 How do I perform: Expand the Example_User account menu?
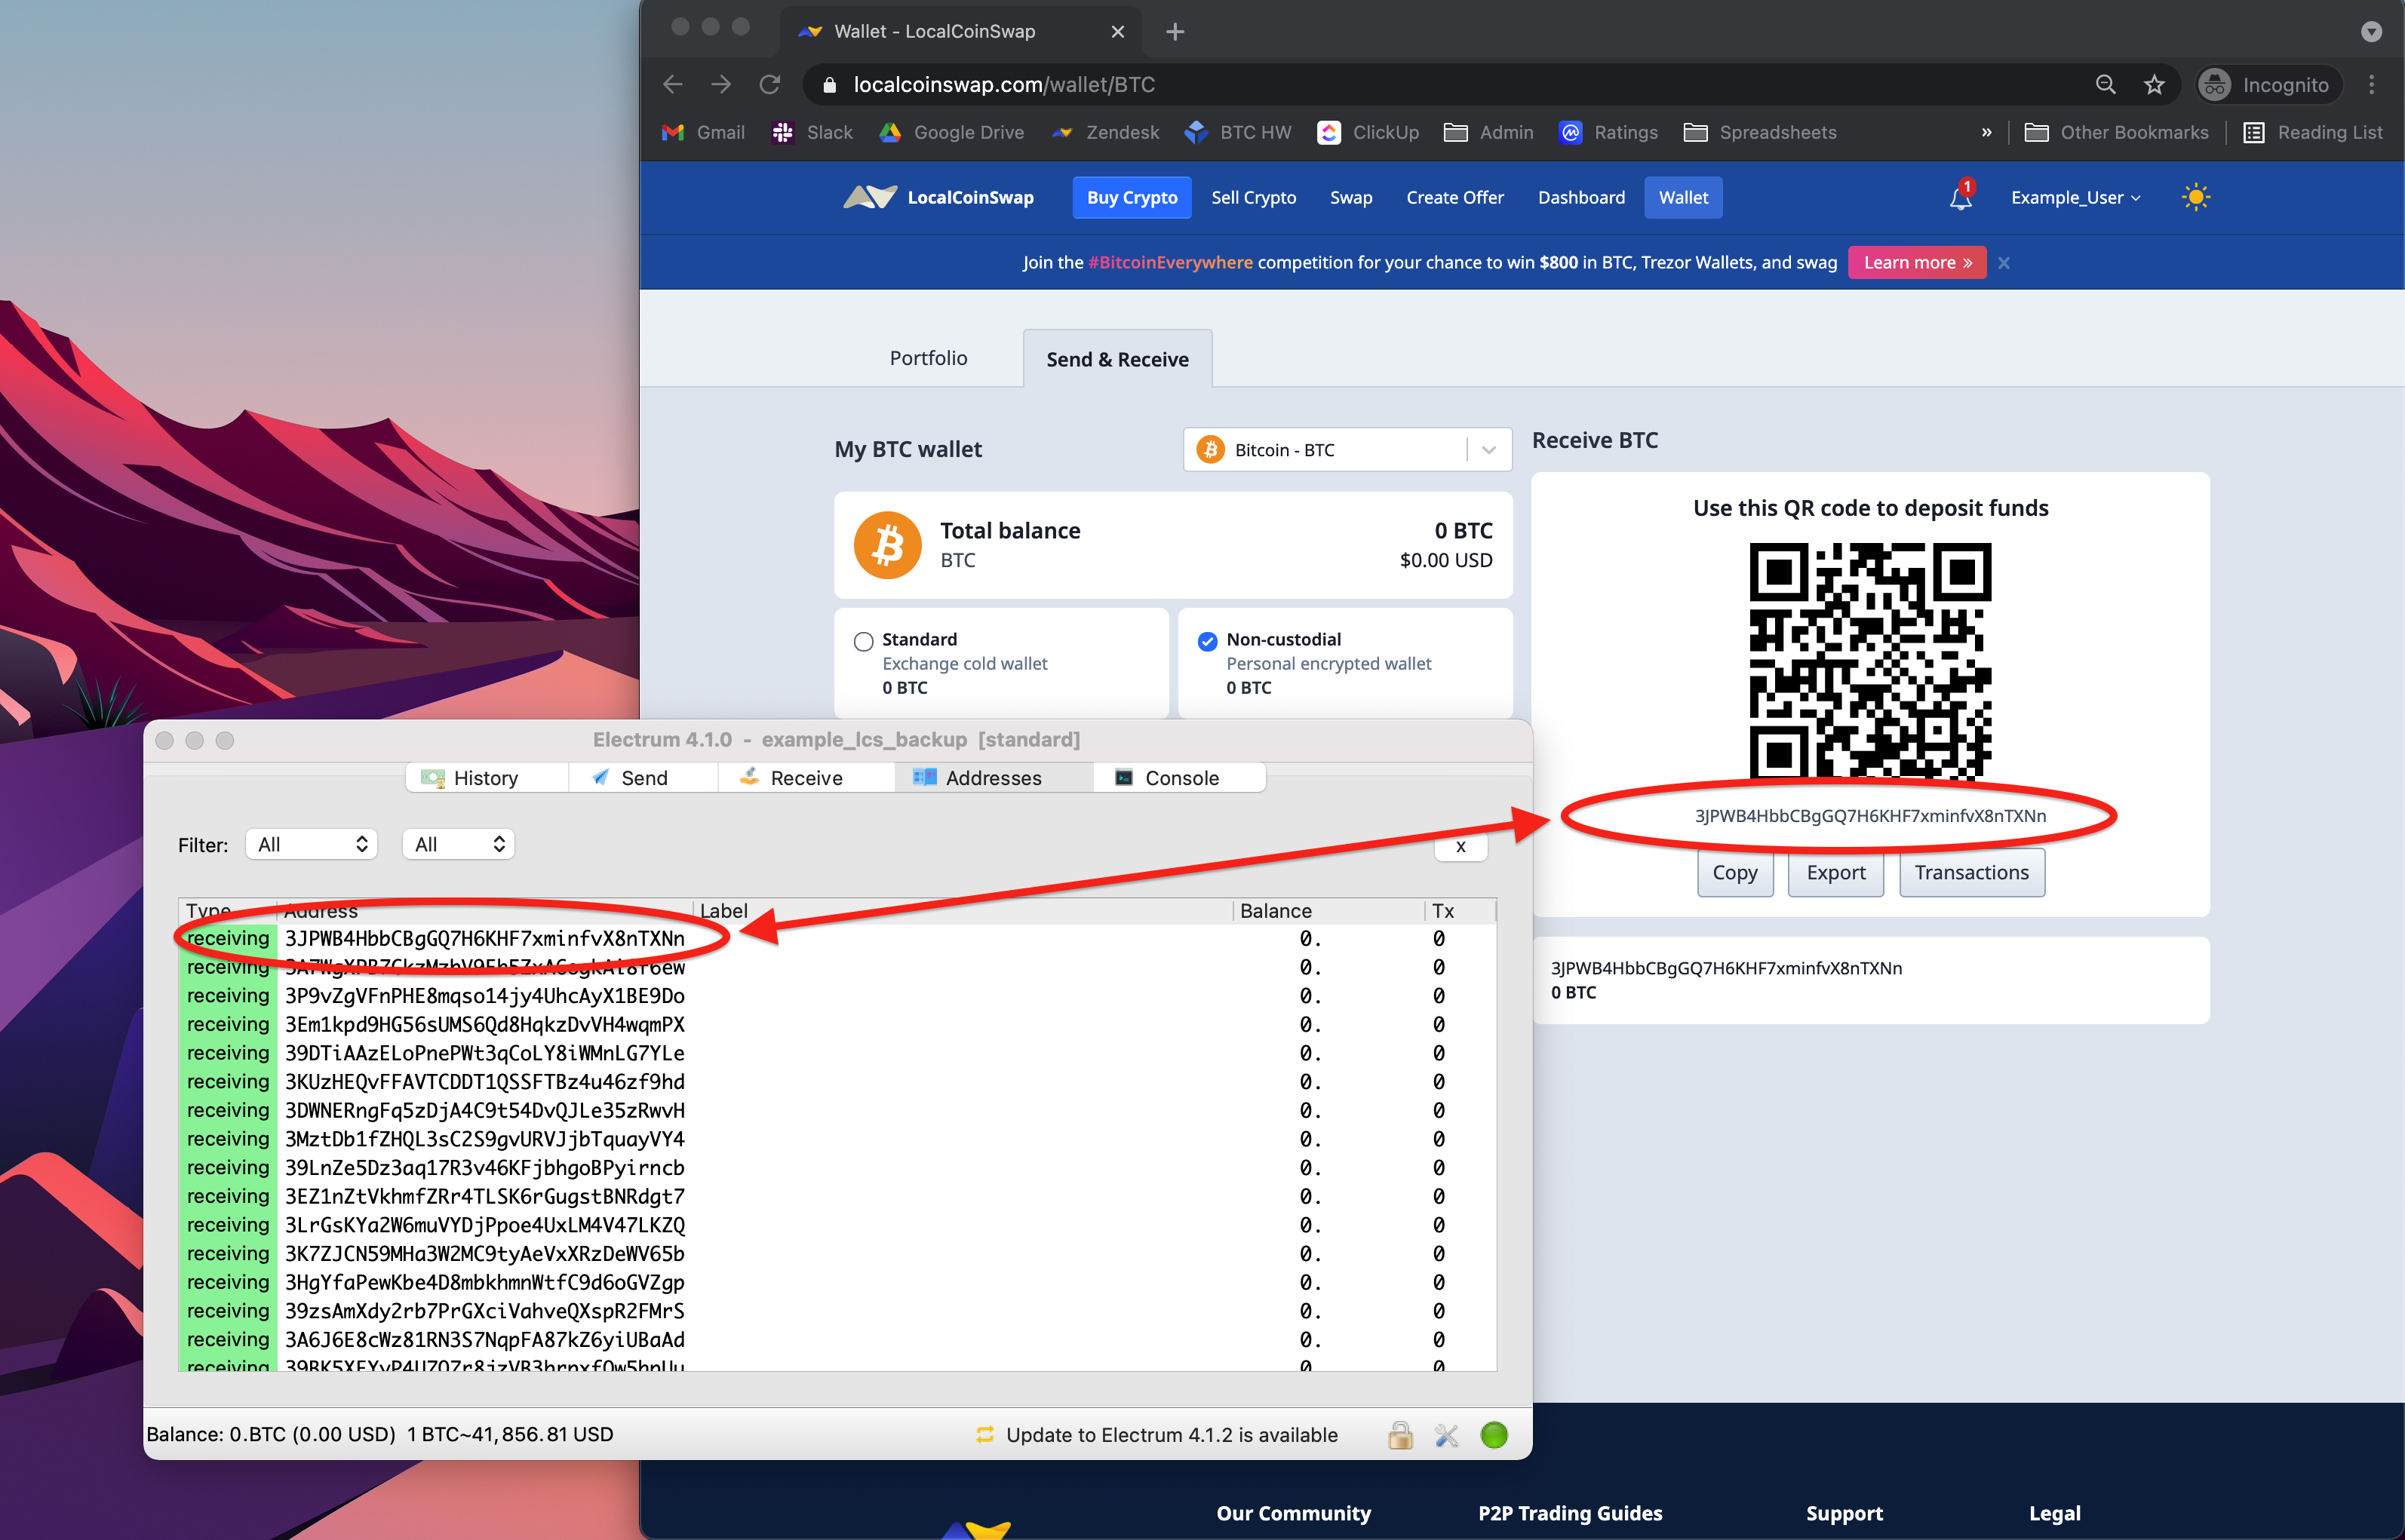[2075, 197]
